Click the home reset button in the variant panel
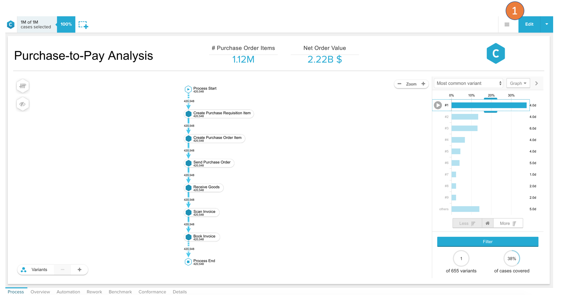The image size is (565, 302). click(487, 223)
